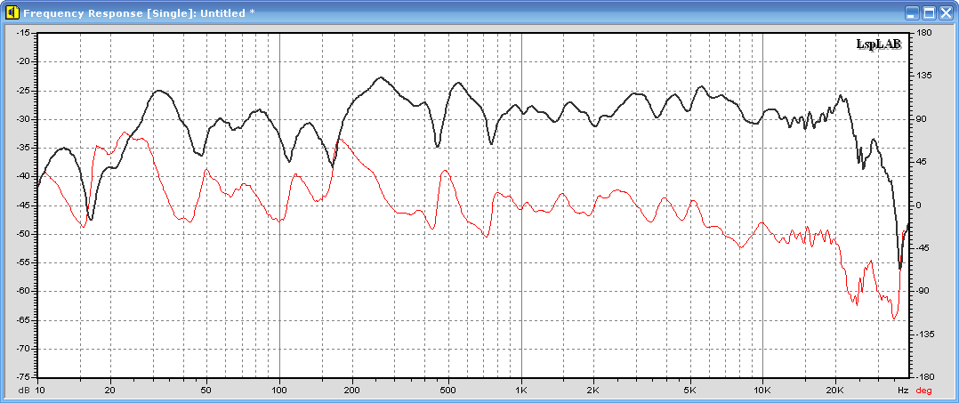The image size is (959, 403).
Task: Click the '-70' dB axis label
Action: coord(24,349)
